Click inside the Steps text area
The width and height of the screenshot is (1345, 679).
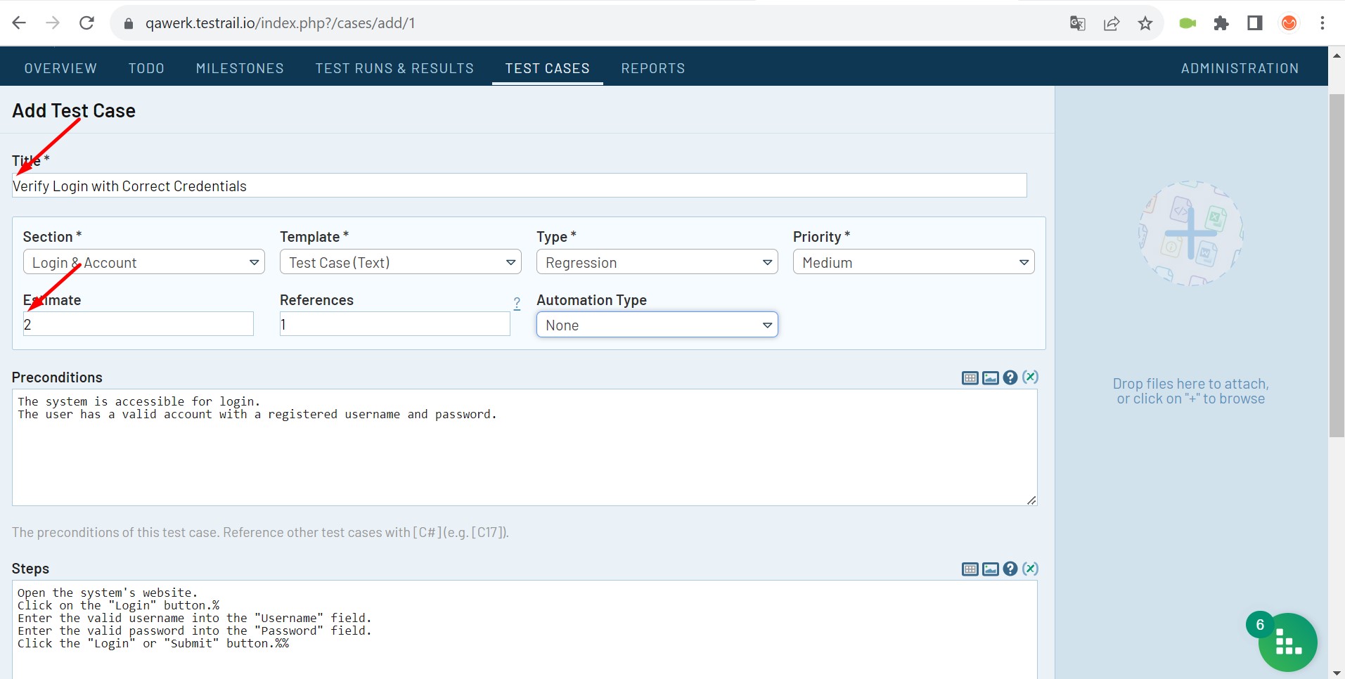pyautogui.click(x=525, y=630)
